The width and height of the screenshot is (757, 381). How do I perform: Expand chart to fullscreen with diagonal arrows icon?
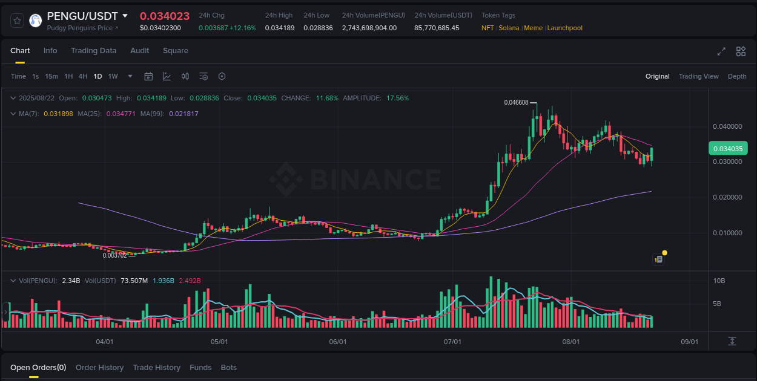721,51
